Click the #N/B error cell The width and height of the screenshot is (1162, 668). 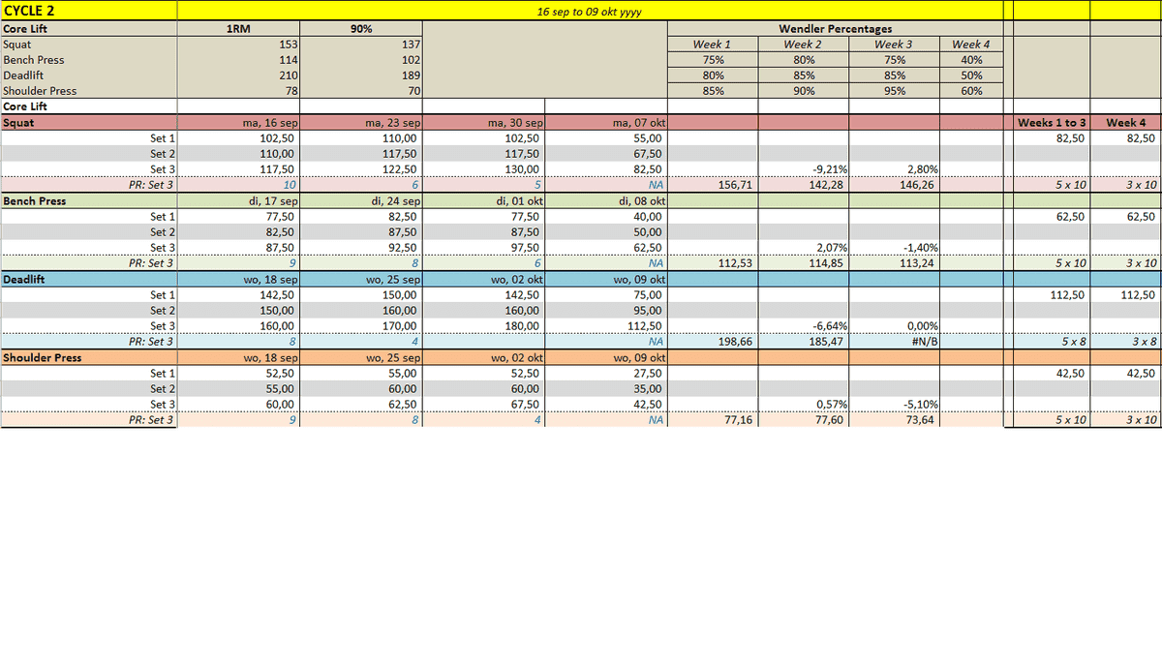(x=895, y=342)
